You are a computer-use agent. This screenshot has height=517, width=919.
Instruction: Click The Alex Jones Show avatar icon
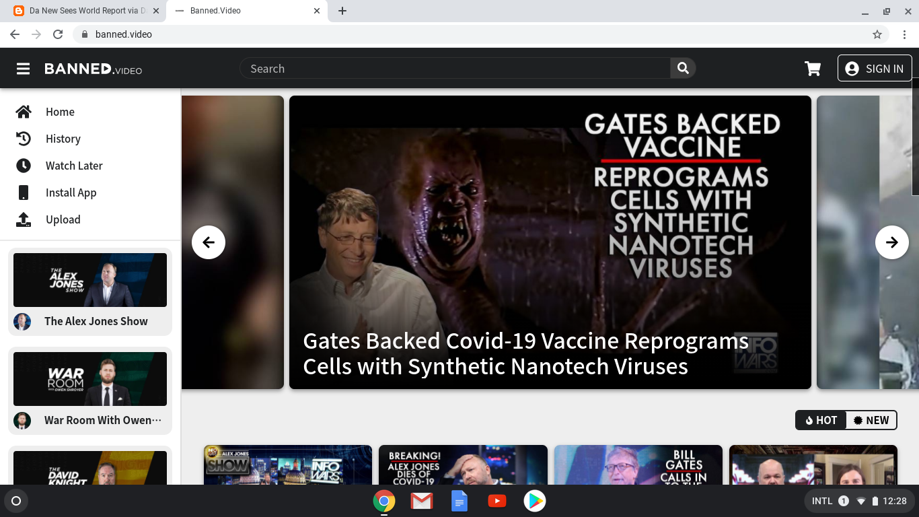pos(22,321)
